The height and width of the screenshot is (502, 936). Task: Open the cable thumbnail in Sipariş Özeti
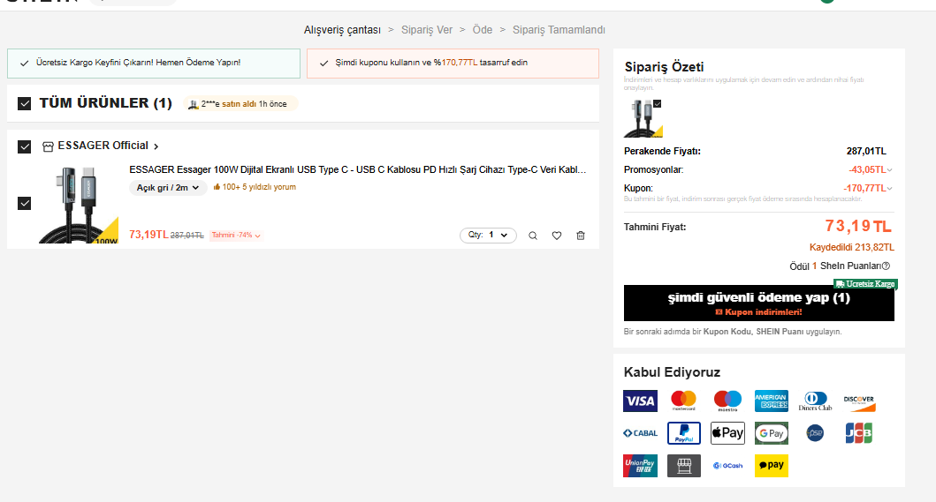pos(643,118)
